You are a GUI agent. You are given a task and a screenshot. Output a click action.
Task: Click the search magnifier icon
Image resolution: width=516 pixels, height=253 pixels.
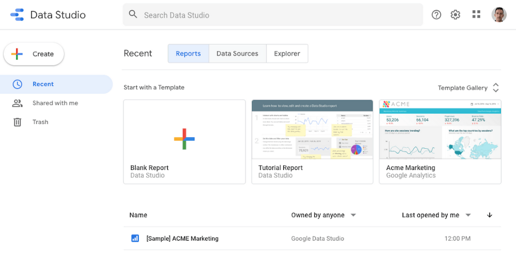133,14
